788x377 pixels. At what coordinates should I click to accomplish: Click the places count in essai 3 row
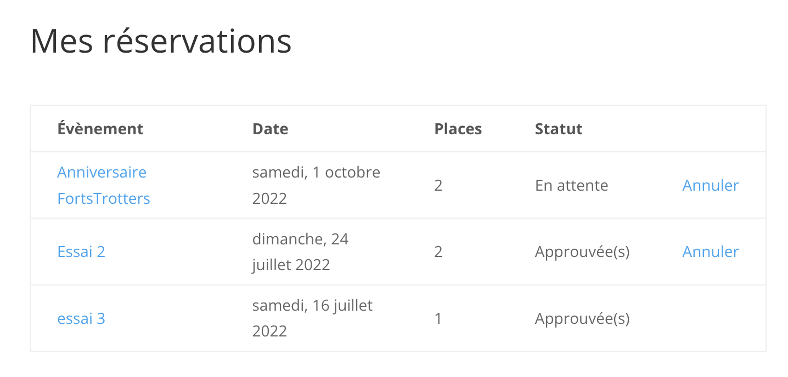point(438,318)
